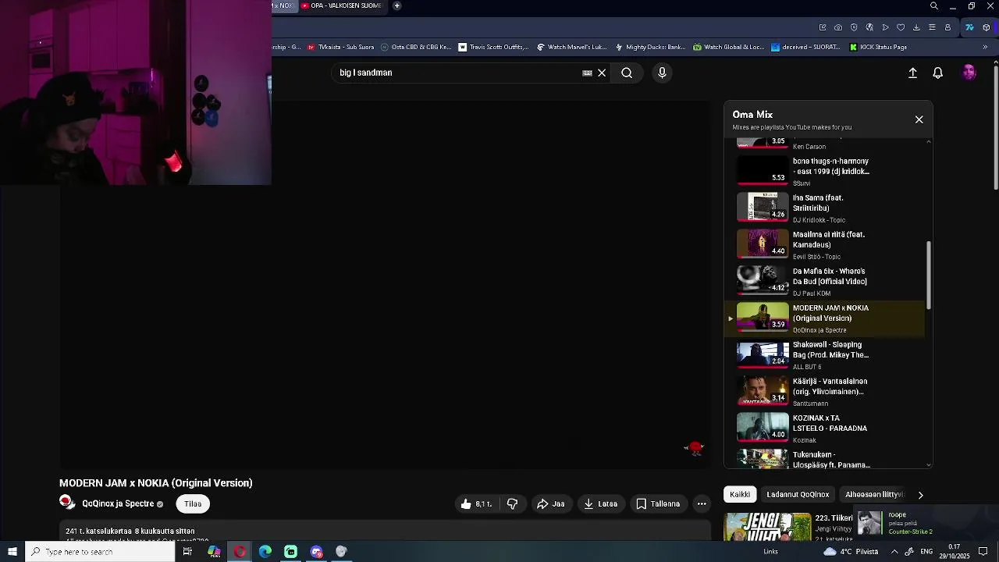
Task: Open the Jengi Viihtyy recommended video thumbnail
Action: [768, 526]
